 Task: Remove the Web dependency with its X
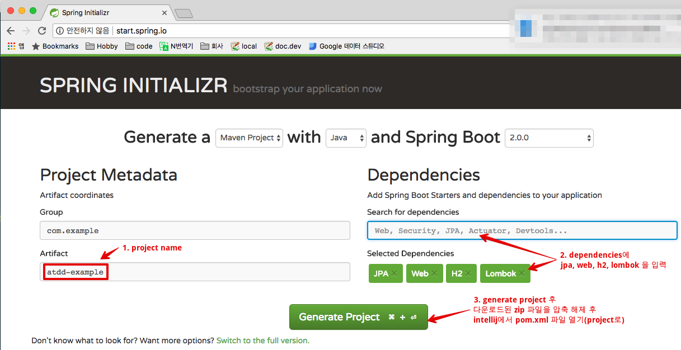[434, 273]
